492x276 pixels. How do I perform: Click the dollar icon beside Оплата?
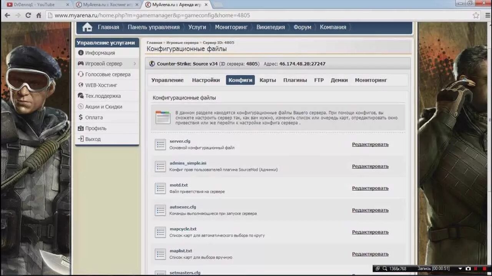(81, 117)
